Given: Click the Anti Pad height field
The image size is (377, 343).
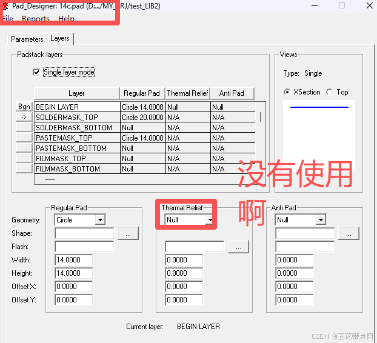Looking at the screenshot, I should [295, 273].
